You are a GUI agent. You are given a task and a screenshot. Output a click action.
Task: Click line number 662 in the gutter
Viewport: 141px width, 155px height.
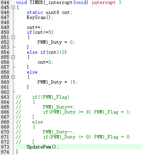click(x=5, y=92)
